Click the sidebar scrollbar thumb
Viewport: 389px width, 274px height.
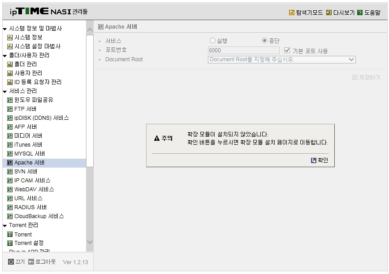[90, 101]
